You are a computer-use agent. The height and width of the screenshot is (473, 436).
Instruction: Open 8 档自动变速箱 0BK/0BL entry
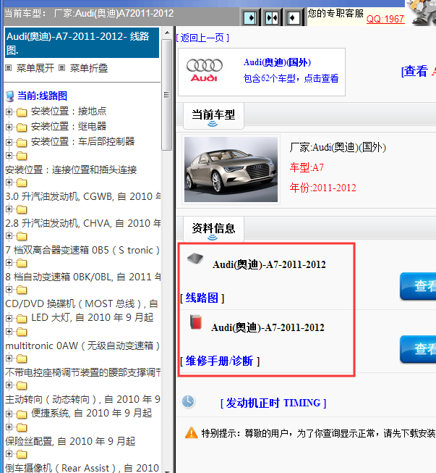(x=83, y=277)
